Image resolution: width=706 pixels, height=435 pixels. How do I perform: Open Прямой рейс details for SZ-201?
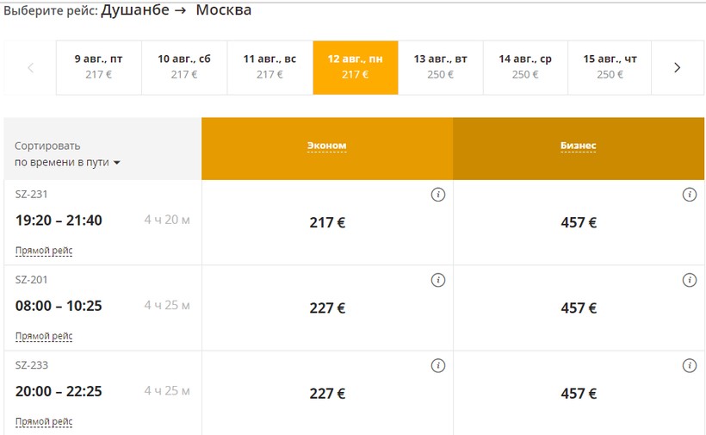pos(44,336)
